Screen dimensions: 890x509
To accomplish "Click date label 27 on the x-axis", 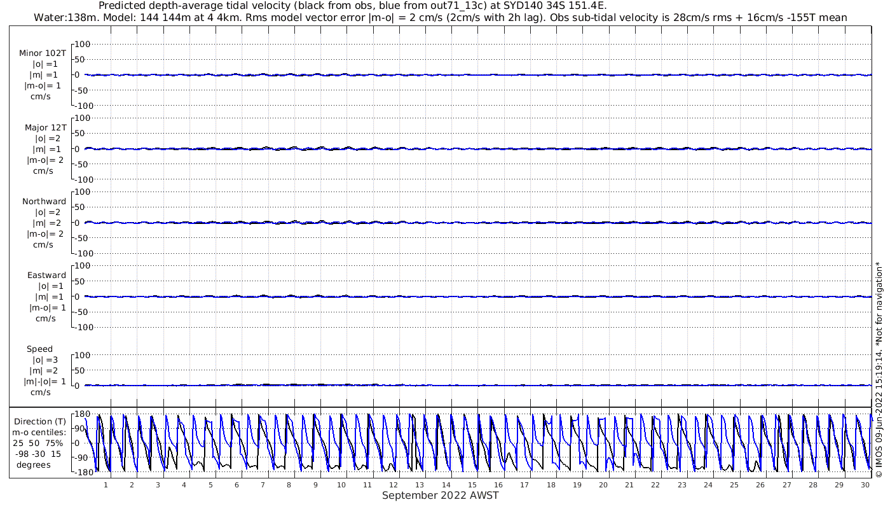I will [786, 485].
